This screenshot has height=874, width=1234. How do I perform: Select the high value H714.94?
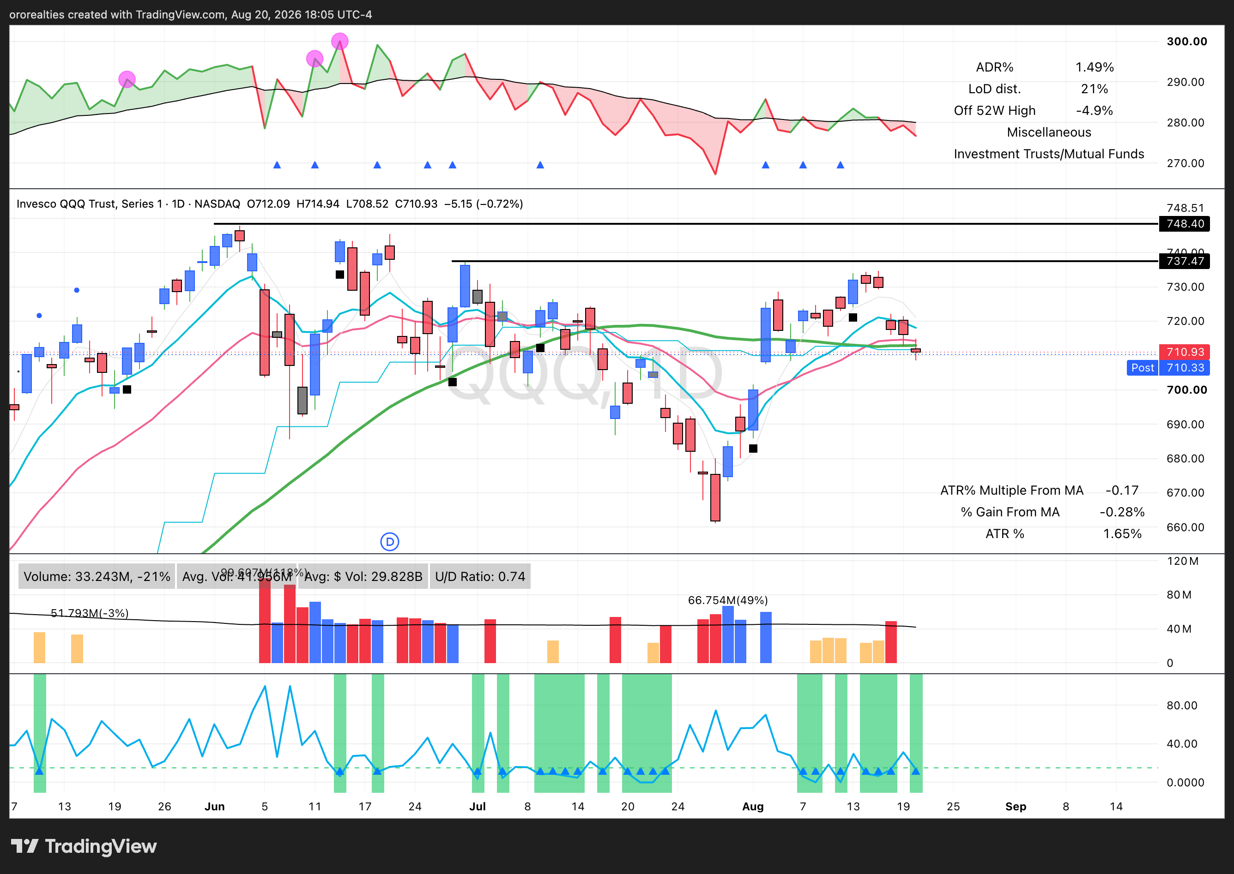point(318,204)
